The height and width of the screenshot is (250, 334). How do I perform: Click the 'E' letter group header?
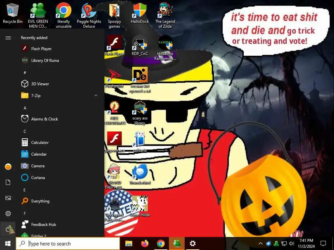[x=25, y=190]
